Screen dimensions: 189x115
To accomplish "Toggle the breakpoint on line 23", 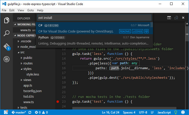I will click(58, 102).
